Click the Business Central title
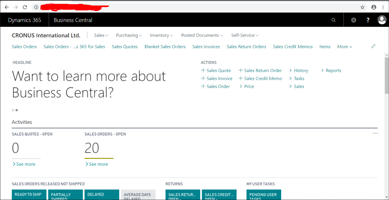 [73, 20]
